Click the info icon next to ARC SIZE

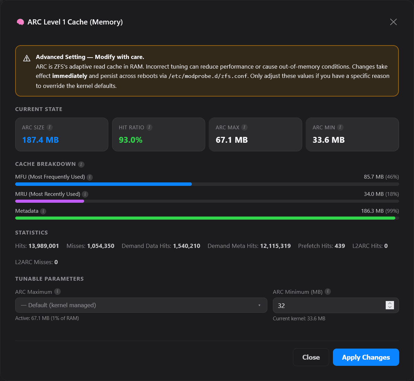pos(50,127)
